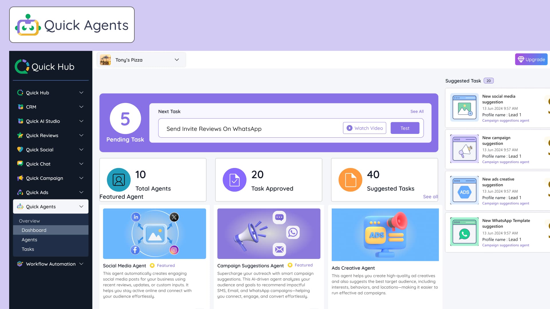Switch to the Agents sidebar item
Screen dimensions: 550x309
coord(29,239)
